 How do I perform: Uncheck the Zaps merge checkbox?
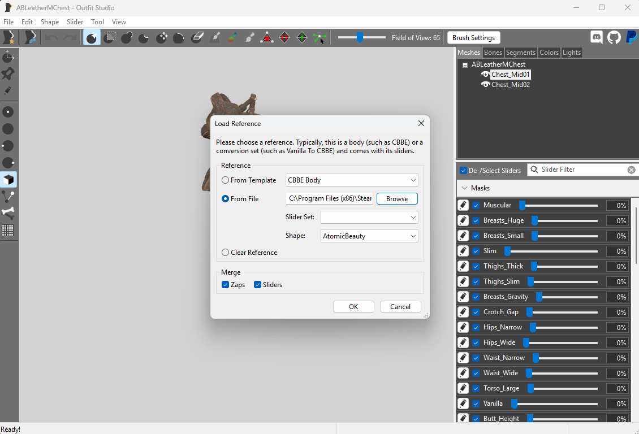pyautogui.click(x=225, y=285)
